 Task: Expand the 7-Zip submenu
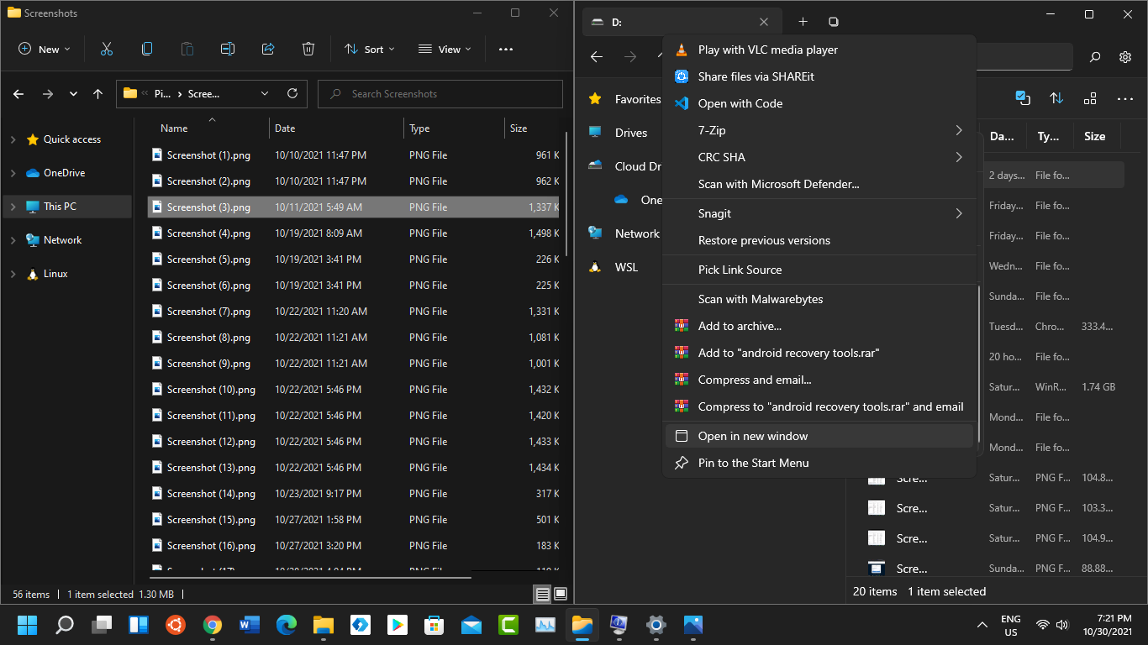(819, 130)
